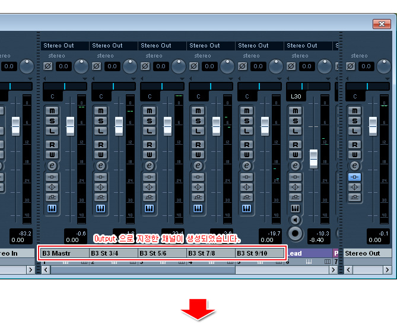Mute the B3 St 3/4 channel

click(100, 111)
